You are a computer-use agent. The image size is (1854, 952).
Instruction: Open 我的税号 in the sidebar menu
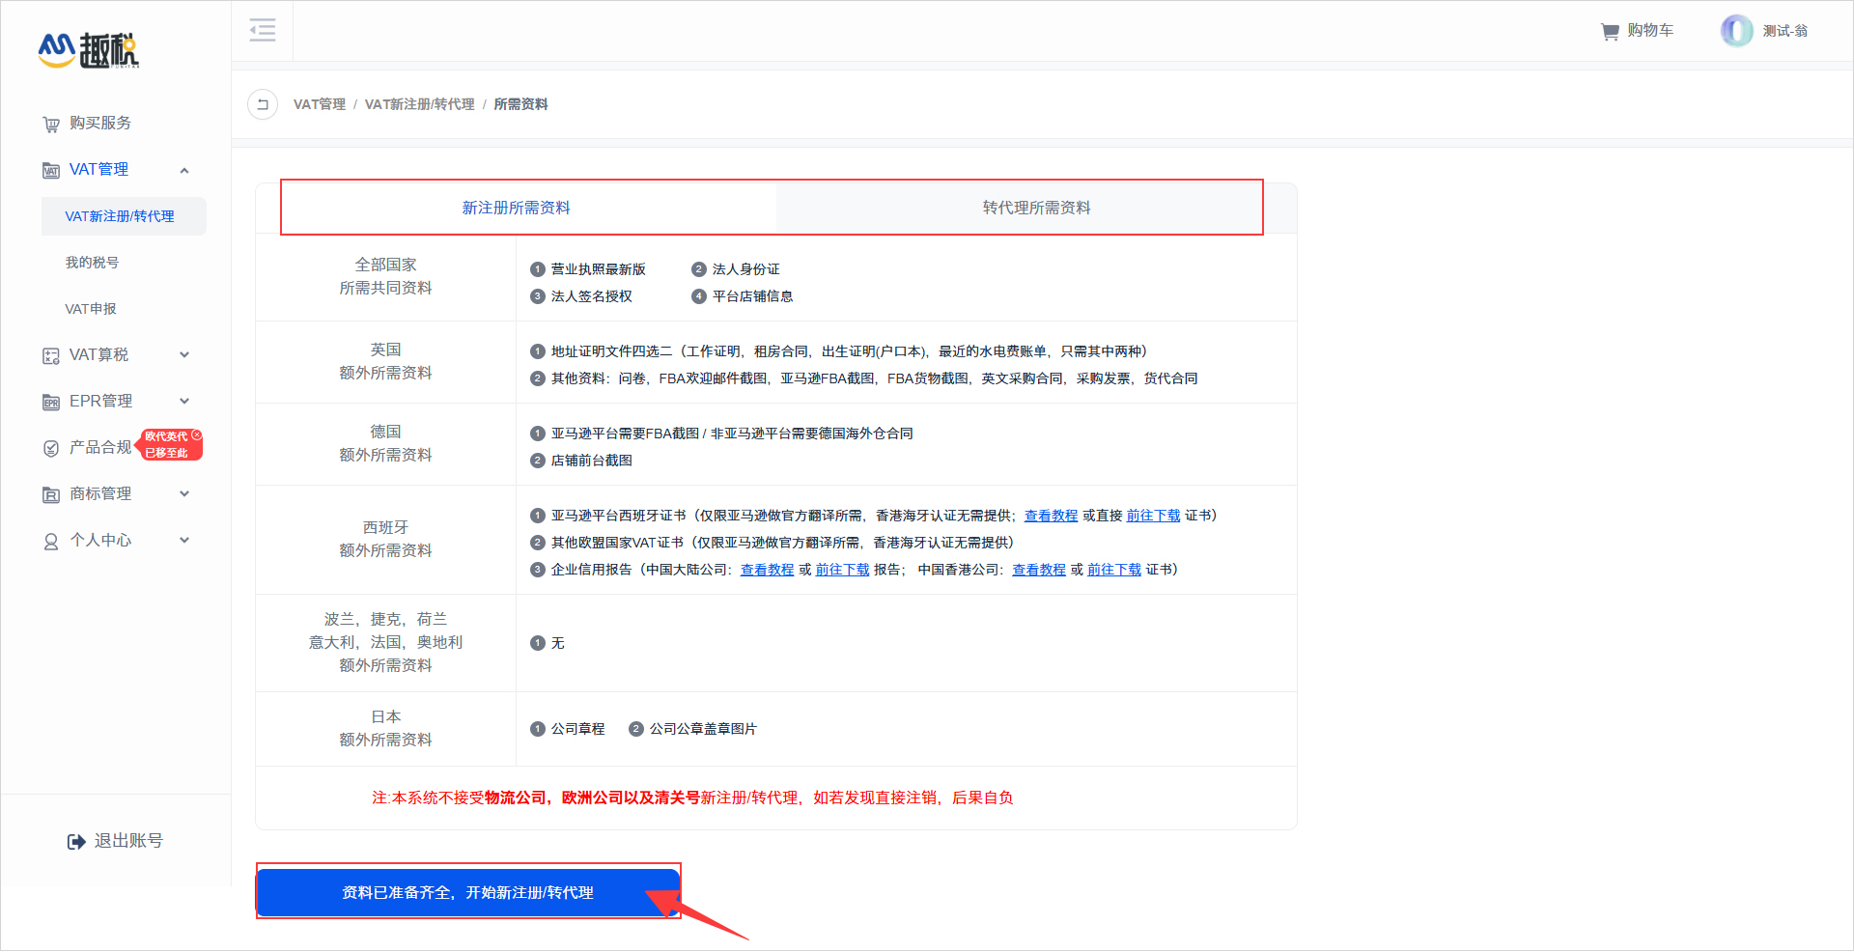92,262
